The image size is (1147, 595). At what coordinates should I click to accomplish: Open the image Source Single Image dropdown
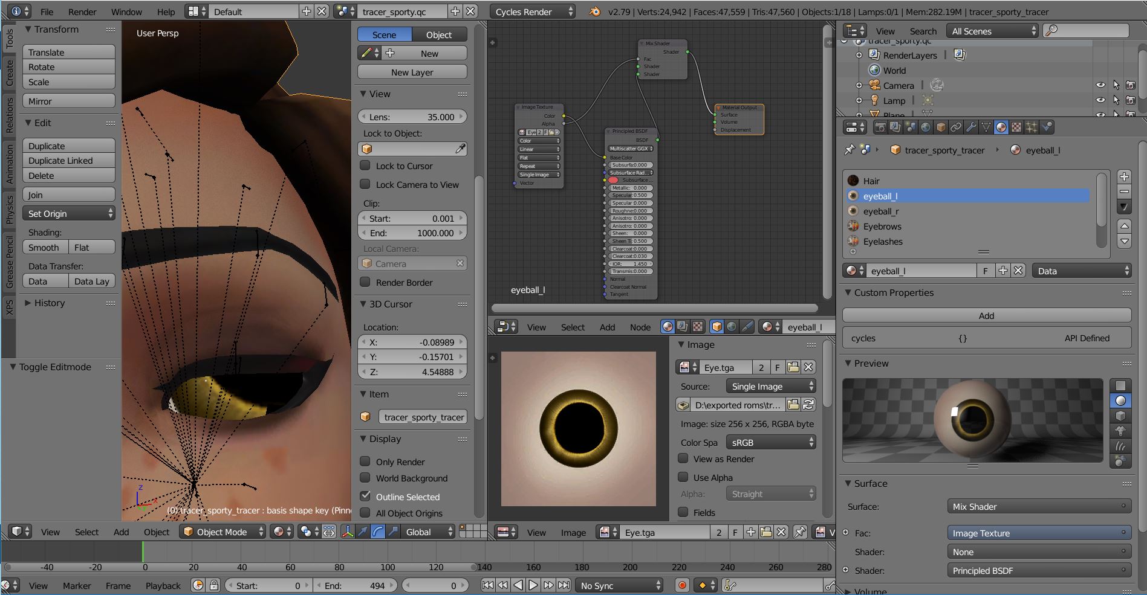[x=771, y=386]
